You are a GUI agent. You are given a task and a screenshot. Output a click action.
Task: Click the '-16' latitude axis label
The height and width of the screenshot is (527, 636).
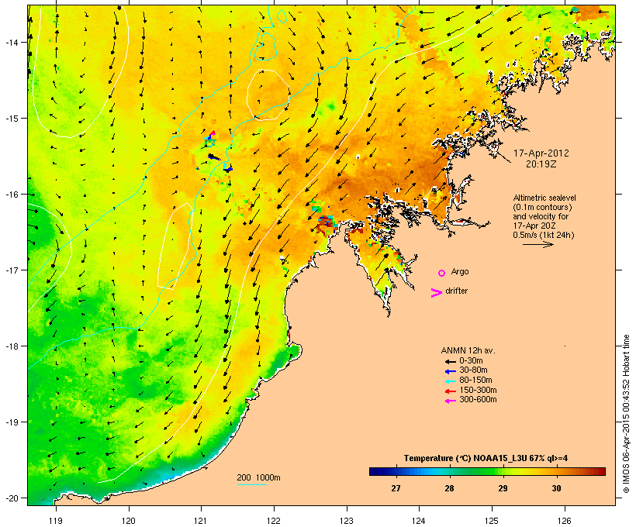(11, 195)
